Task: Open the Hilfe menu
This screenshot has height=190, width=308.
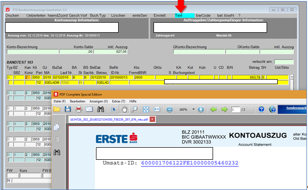Action: point(133,101)
